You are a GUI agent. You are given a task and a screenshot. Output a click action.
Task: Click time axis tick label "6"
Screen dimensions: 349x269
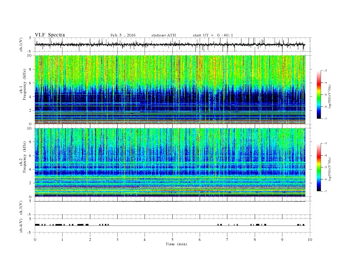200,240
